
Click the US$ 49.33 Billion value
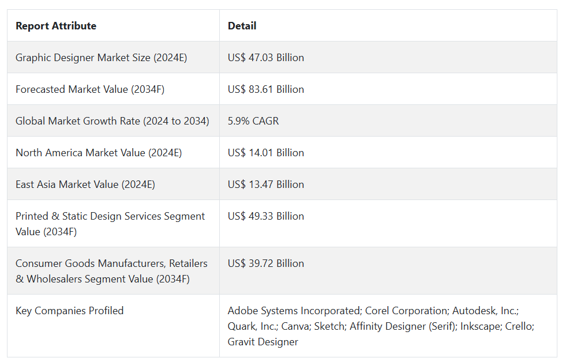[x=265, y=216]
